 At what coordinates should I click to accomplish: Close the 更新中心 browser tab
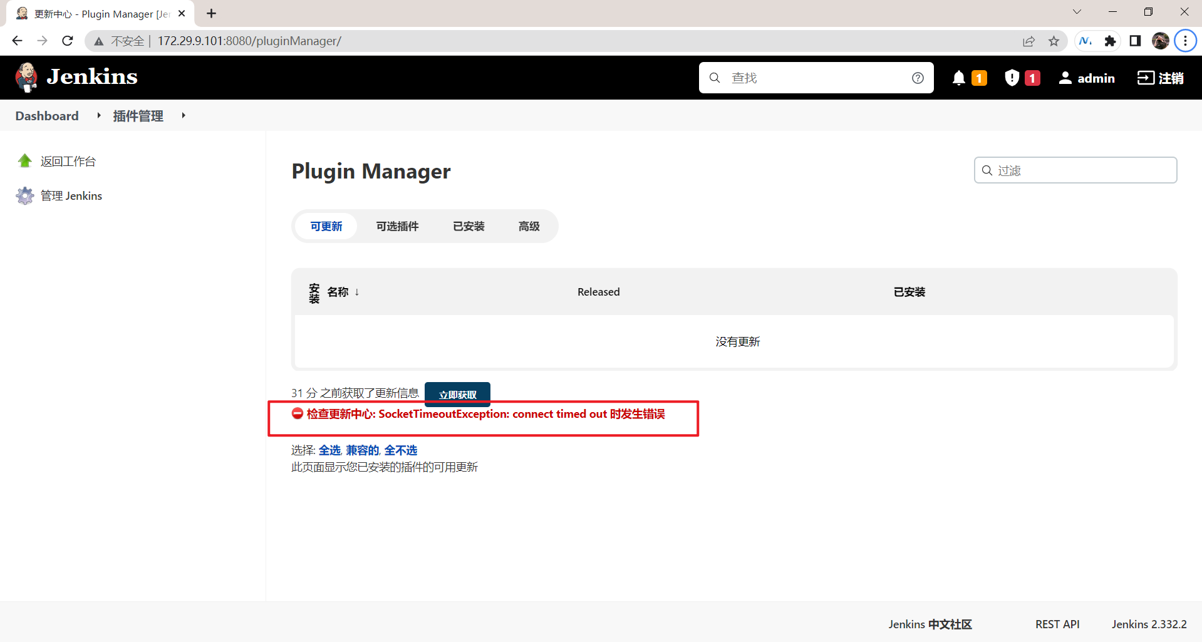click(x=182, y=13)
